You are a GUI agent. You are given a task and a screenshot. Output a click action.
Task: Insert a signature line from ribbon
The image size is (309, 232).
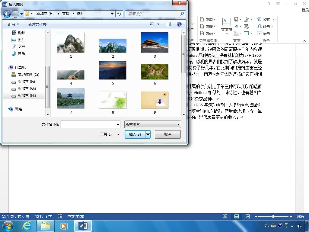tap(246, 19)
